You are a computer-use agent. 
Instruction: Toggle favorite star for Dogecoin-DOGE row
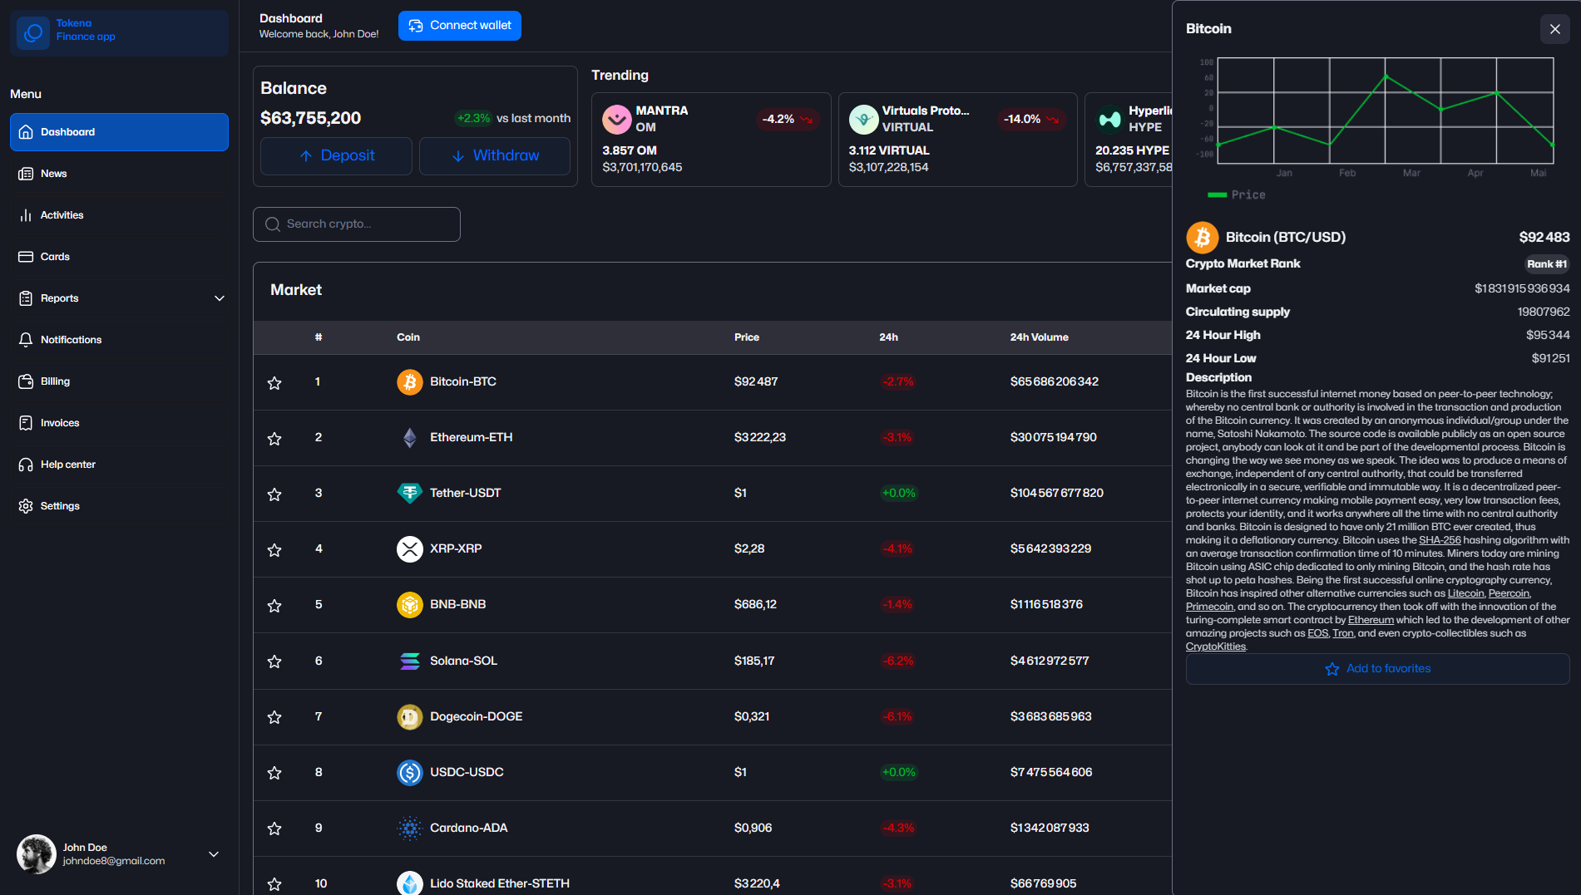coord(274,717)
